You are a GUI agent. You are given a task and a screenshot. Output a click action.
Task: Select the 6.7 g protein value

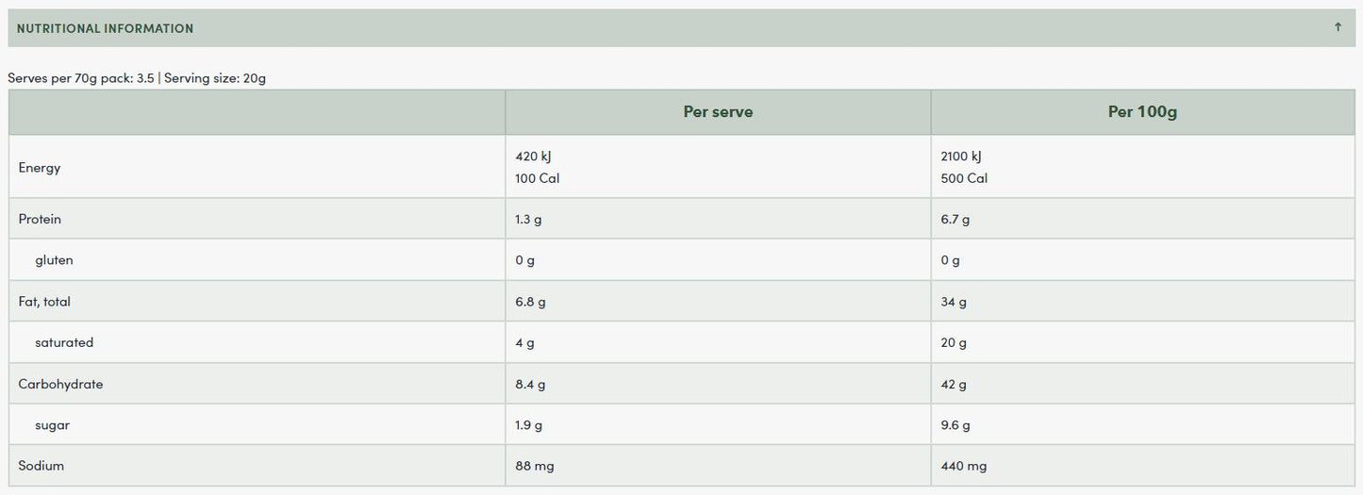click(955, 220)
